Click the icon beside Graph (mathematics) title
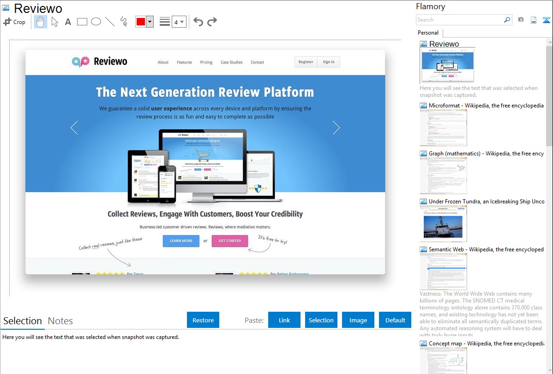This screenshot has width=553, height=374. (x=423, y=154)
